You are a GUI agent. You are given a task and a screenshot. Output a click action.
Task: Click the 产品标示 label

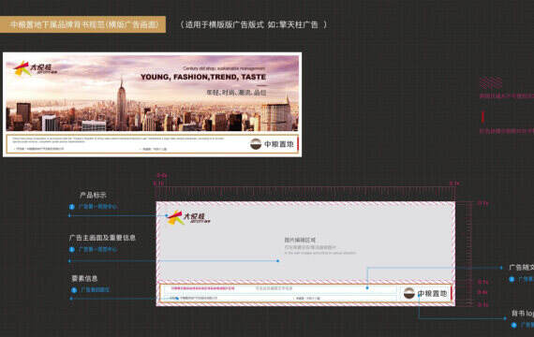tap(93, 195)
